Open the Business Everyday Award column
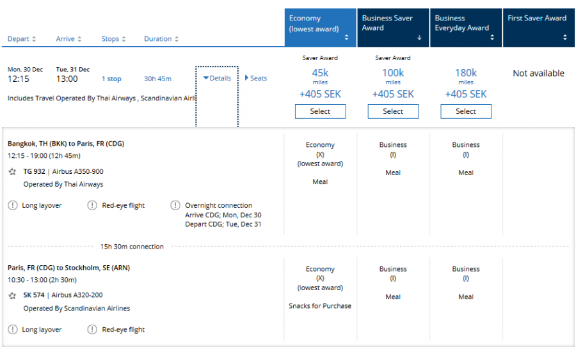 click(x=465, y=28)
